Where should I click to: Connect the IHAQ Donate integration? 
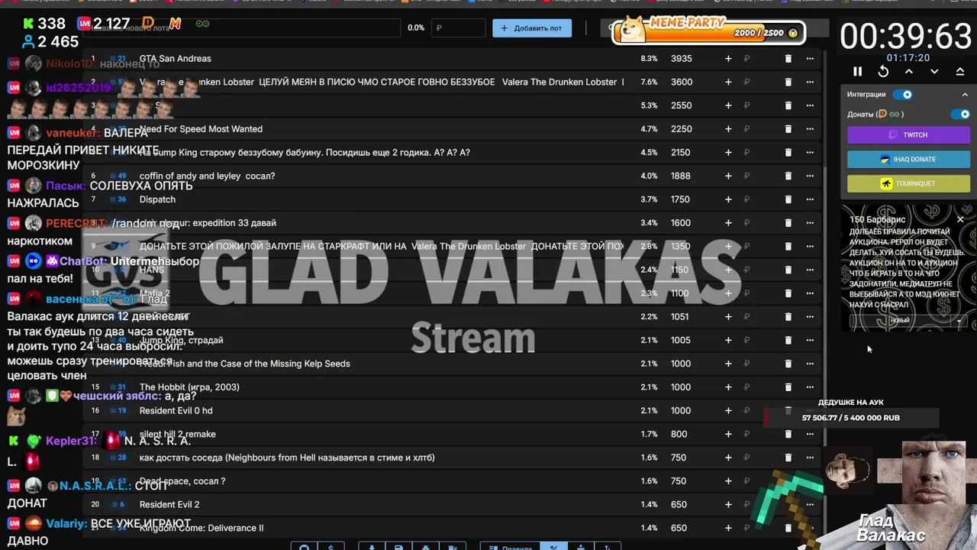pos(908,159)
